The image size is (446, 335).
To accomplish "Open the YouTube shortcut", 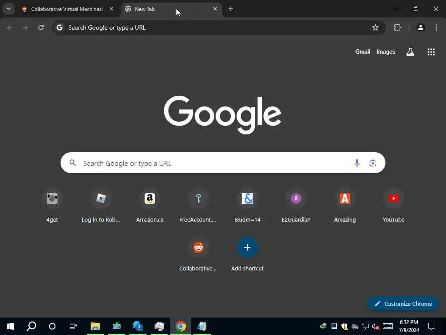I will [x=393, y=205].
